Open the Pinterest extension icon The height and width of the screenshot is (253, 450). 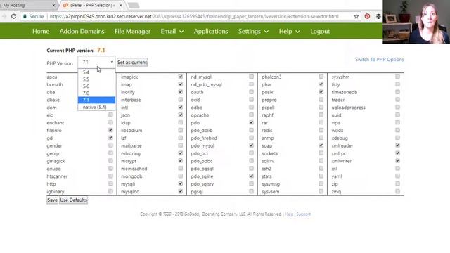coord(367,16)
